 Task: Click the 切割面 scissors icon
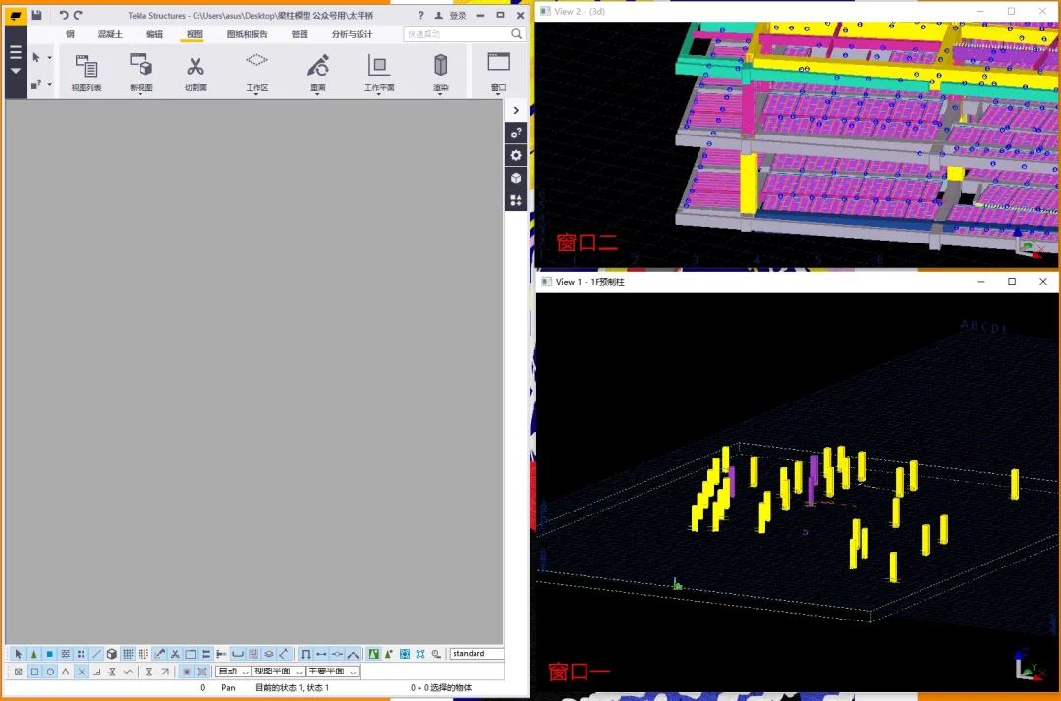[x=195, y=67]
